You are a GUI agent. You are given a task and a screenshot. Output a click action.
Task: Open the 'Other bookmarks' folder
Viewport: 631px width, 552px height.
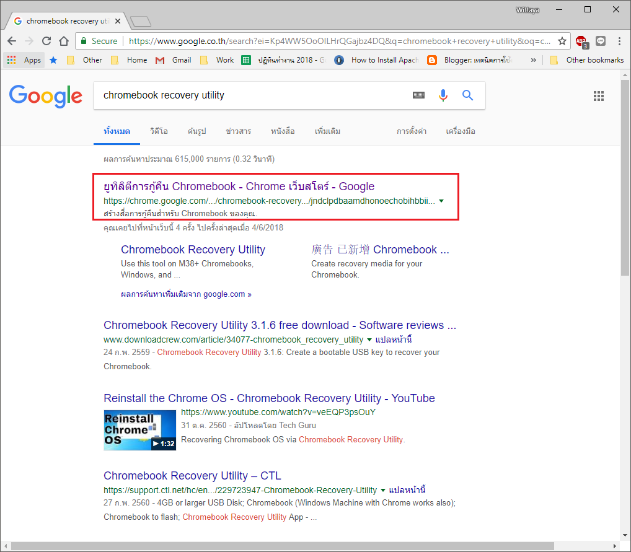587,60
